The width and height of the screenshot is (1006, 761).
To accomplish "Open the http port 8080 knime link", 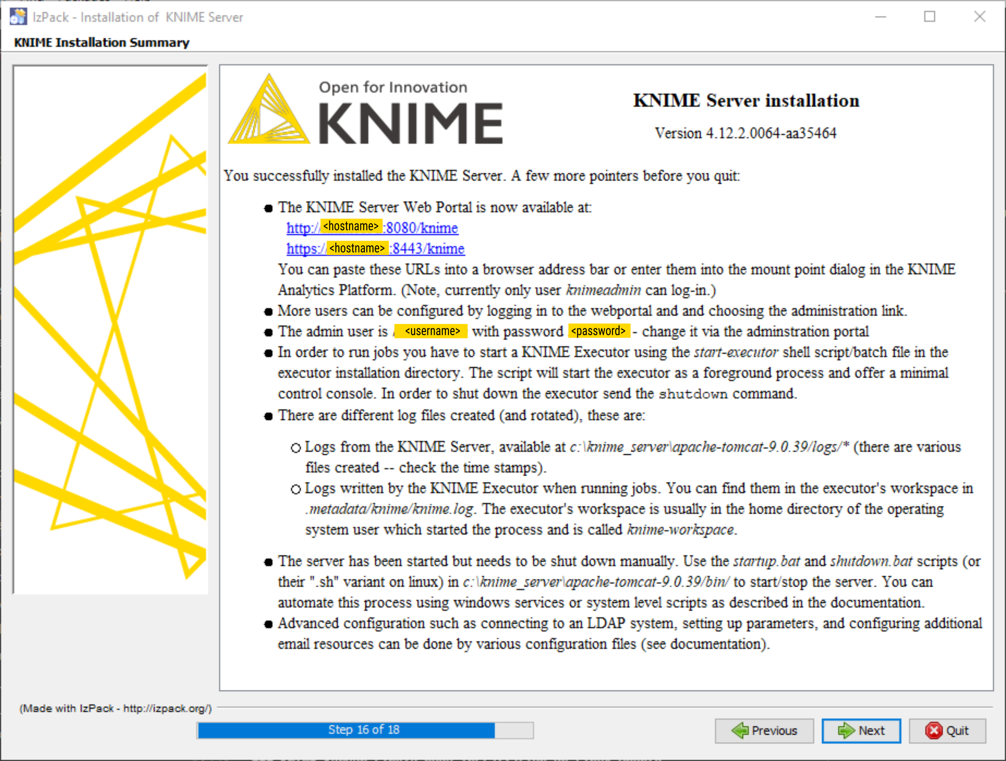I will coord(372,228).
